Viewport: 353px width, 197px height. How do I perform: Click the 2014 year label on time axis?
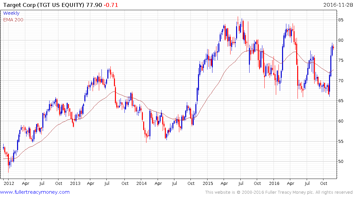(x=142, y=183)
